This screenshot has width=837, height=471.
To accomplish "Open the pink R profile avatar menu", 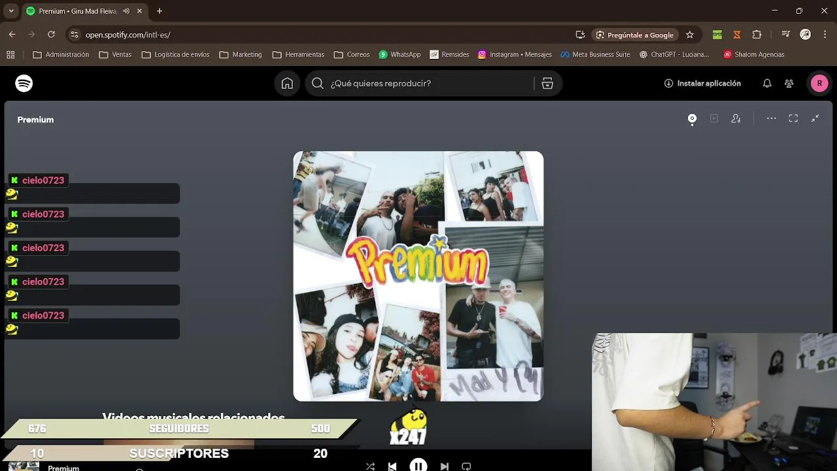I will click(x=819, y=83).
